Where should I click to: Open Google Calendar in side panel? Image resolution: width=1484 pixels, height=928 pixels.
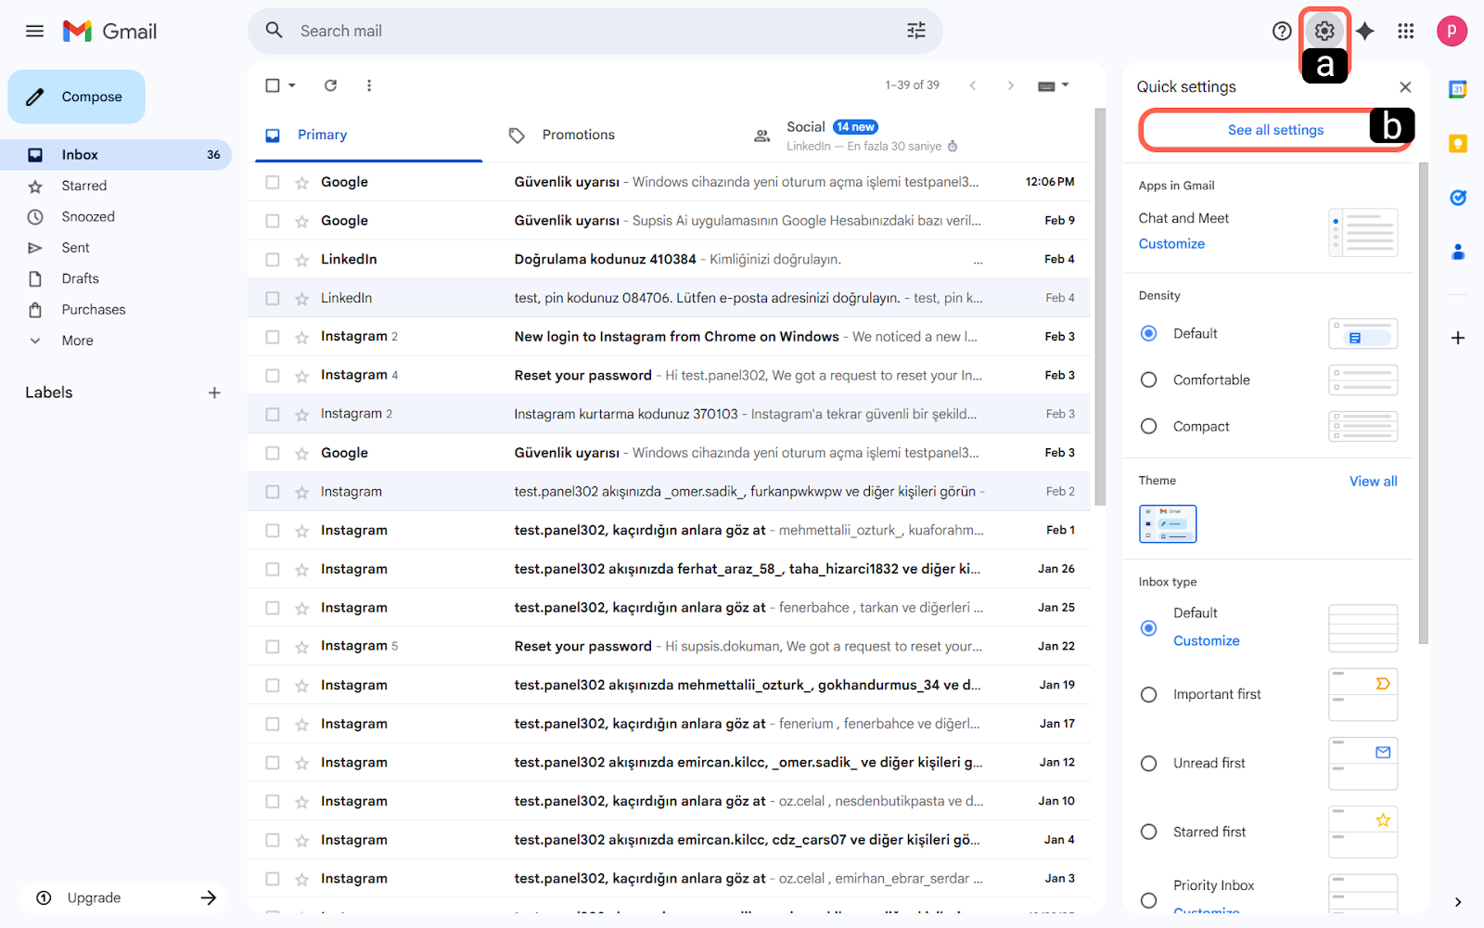(1457, 90)
